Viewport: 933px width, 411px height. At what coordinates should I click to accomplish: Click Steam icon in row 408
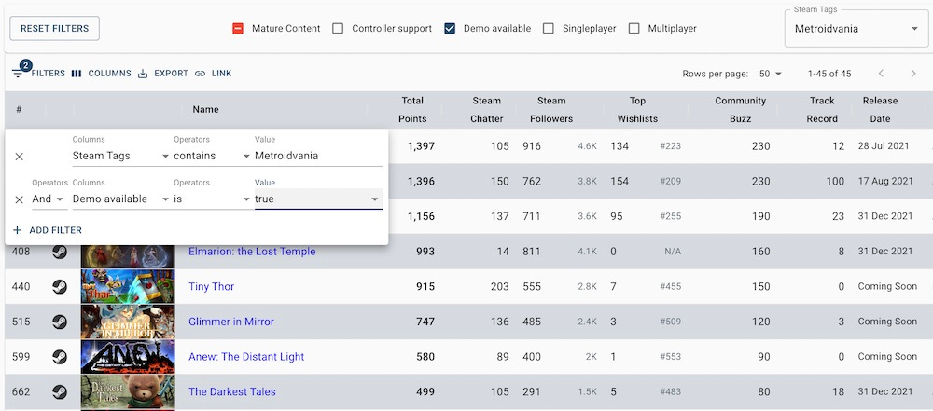point(59,252)
